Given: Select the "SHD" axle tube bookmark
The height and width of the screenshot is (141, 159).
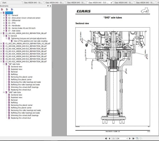Looking at the screenshot, I should 15,92.
